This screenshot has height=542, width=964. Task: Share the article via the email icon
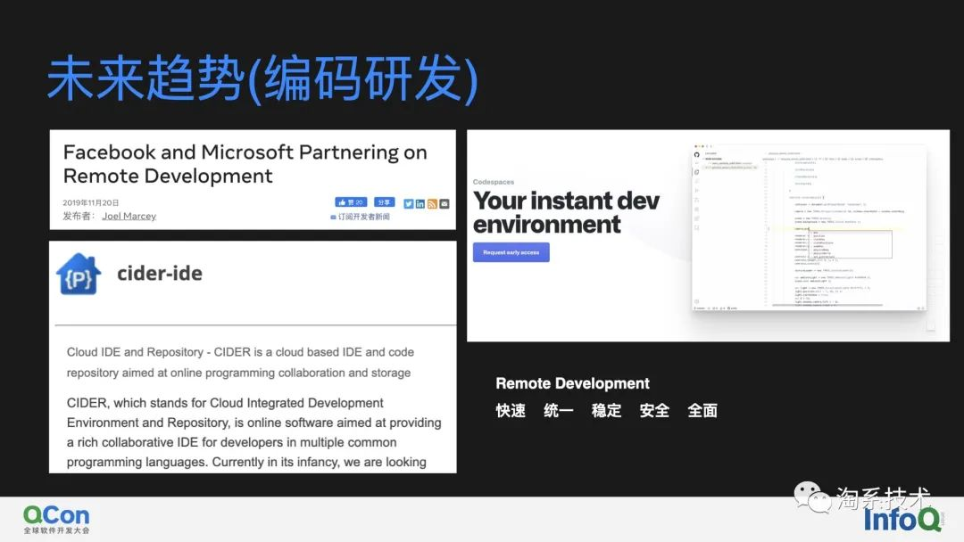[x=445, y=204]
